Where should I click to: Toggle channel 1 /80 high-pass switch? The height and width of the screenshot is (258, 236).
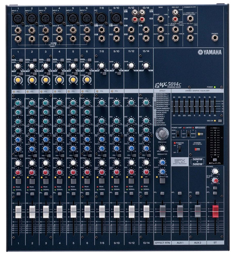point(21,73)
